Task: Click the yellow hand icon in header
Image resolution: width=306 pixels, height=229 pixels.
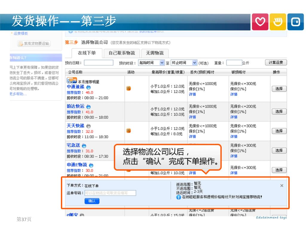Action: pos(278,22)
